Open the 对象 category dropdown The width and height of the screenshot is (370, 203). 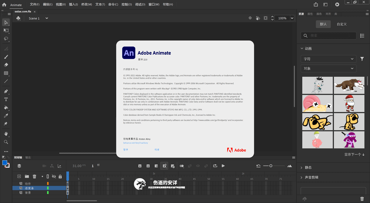pos(328,69)
